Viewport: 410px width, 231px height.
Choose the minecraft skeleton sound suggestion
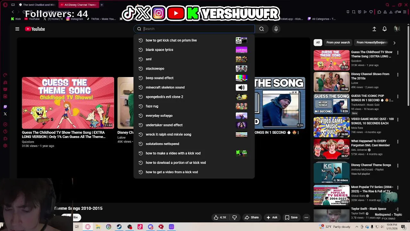click(194, 87)
